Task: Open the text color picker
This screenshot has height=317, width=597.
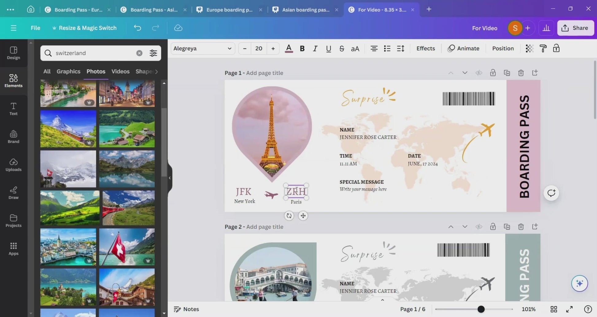Action: click(x=289, y=48)
